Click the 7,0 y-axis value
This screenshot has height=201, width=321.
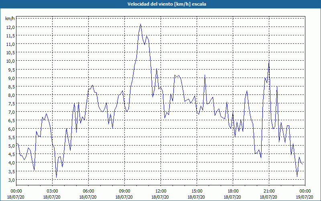11,112
